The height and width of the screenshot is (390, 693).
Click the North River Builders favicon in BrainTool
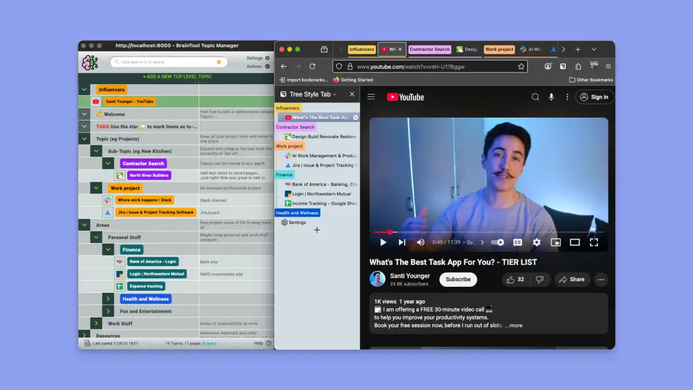120,175
